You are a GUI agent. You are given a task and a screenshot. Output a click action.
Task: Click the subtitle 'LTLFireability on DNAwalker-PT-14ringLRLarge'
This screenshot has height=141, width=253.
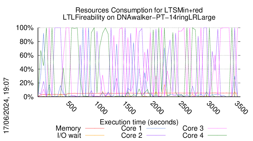coord(139,17)
